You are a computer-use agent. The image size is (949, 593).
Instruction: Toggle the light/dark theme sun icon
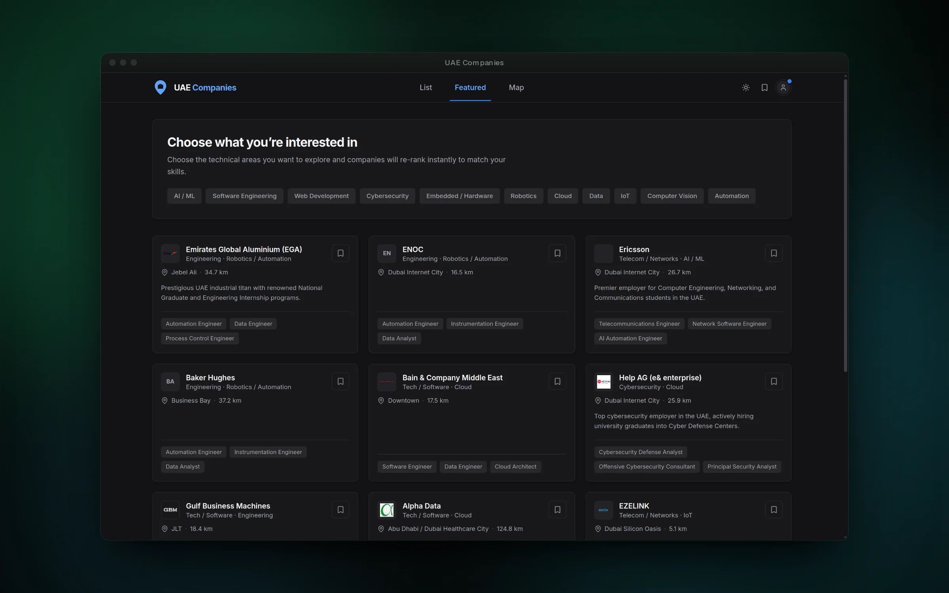[x=746, y=87]
